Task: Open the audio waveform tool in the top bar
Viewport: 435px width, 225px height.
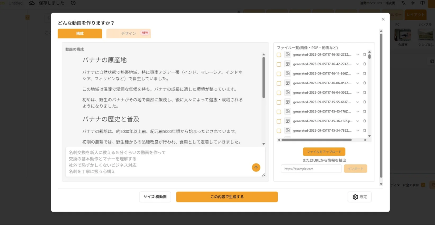Action: [x=413, y=3]
